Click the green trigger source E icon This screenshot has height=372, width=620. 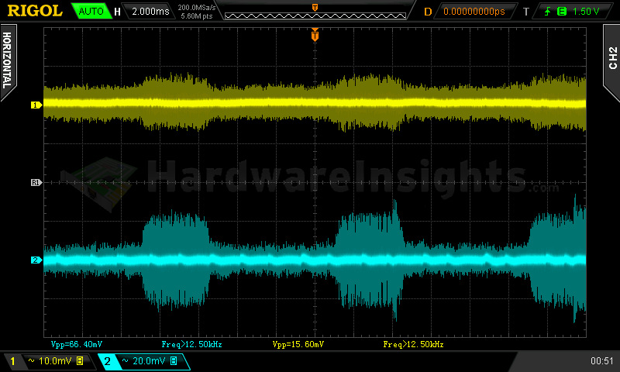(561, 12)
